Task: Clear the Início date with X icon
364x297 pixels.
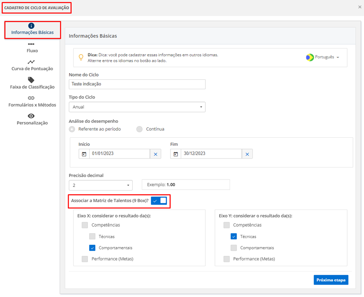Action: coord(155,154)
